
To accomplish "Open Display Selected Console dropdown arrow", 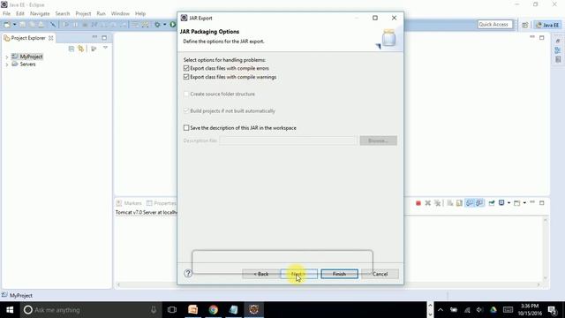I will click(x=508, y=203).
